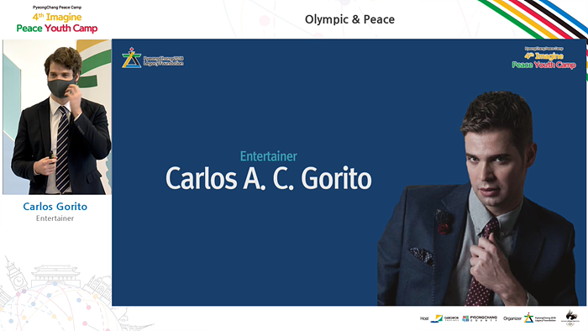Click the teal "Entertainer" label on slide
The height and width of the screenshot is (331, 588).
pyautogui.click(x=269, y=156)
